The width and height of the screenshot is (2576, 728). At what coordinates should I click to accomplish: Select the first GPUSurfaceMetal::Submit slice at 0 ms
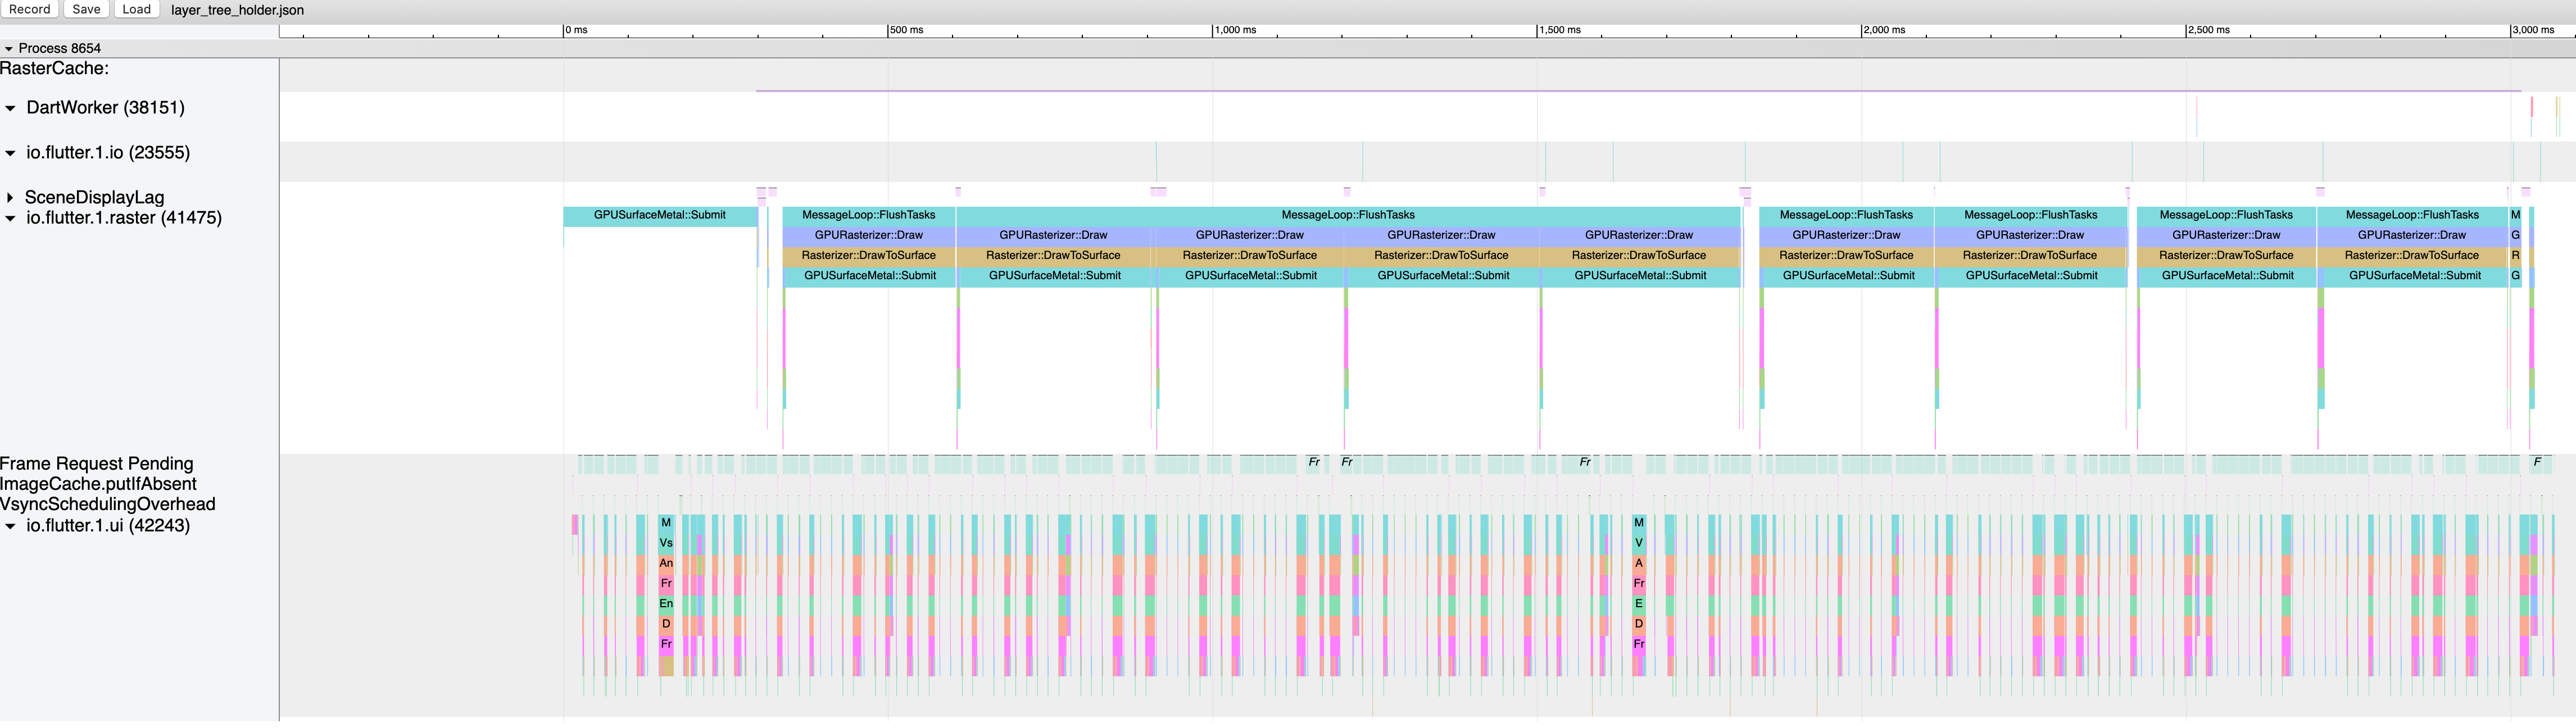pyautogui.click(x=659, y=215)
